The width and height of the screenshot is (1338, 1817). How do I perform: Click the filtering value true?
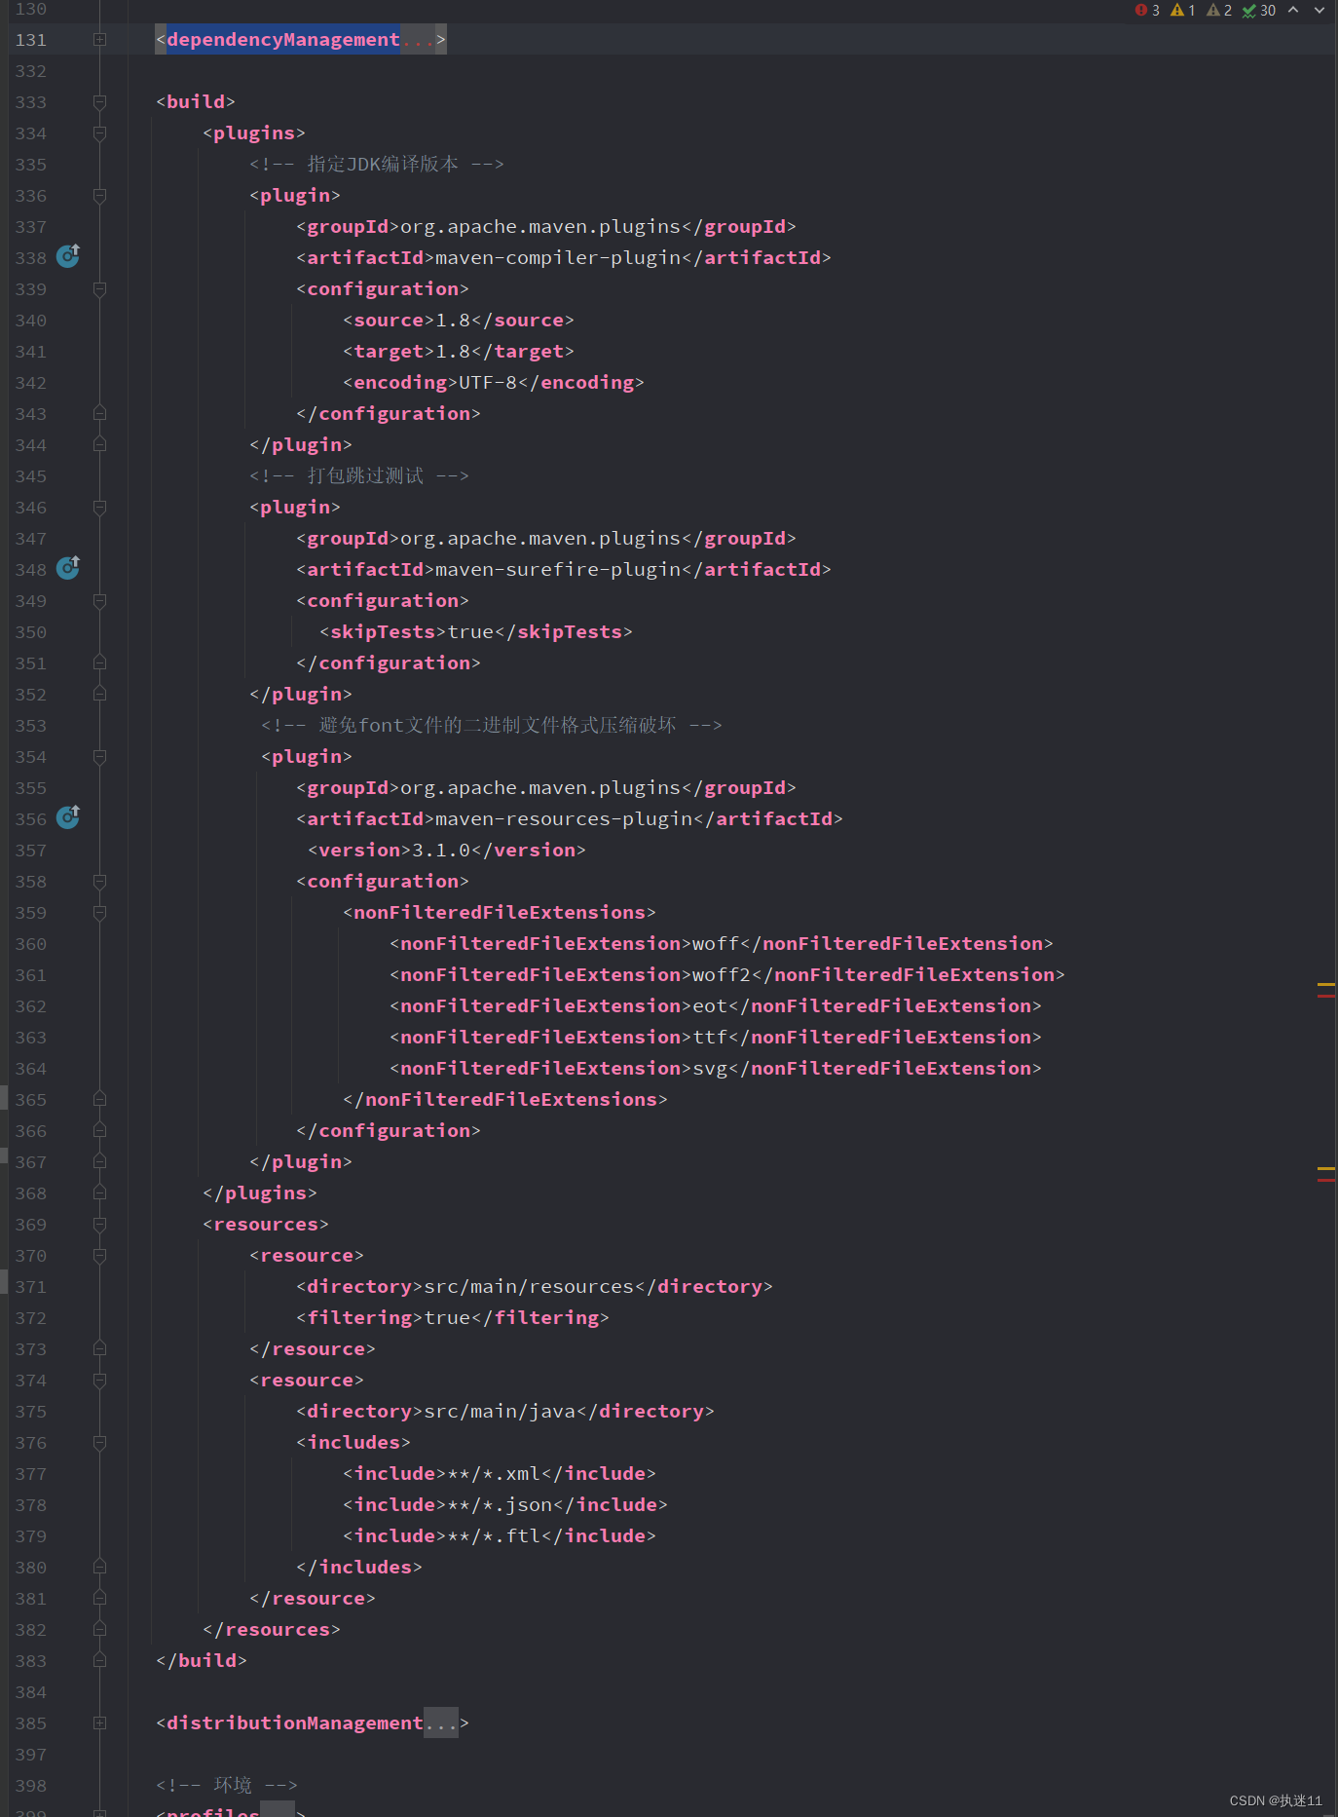click(x=447, y=1318)
